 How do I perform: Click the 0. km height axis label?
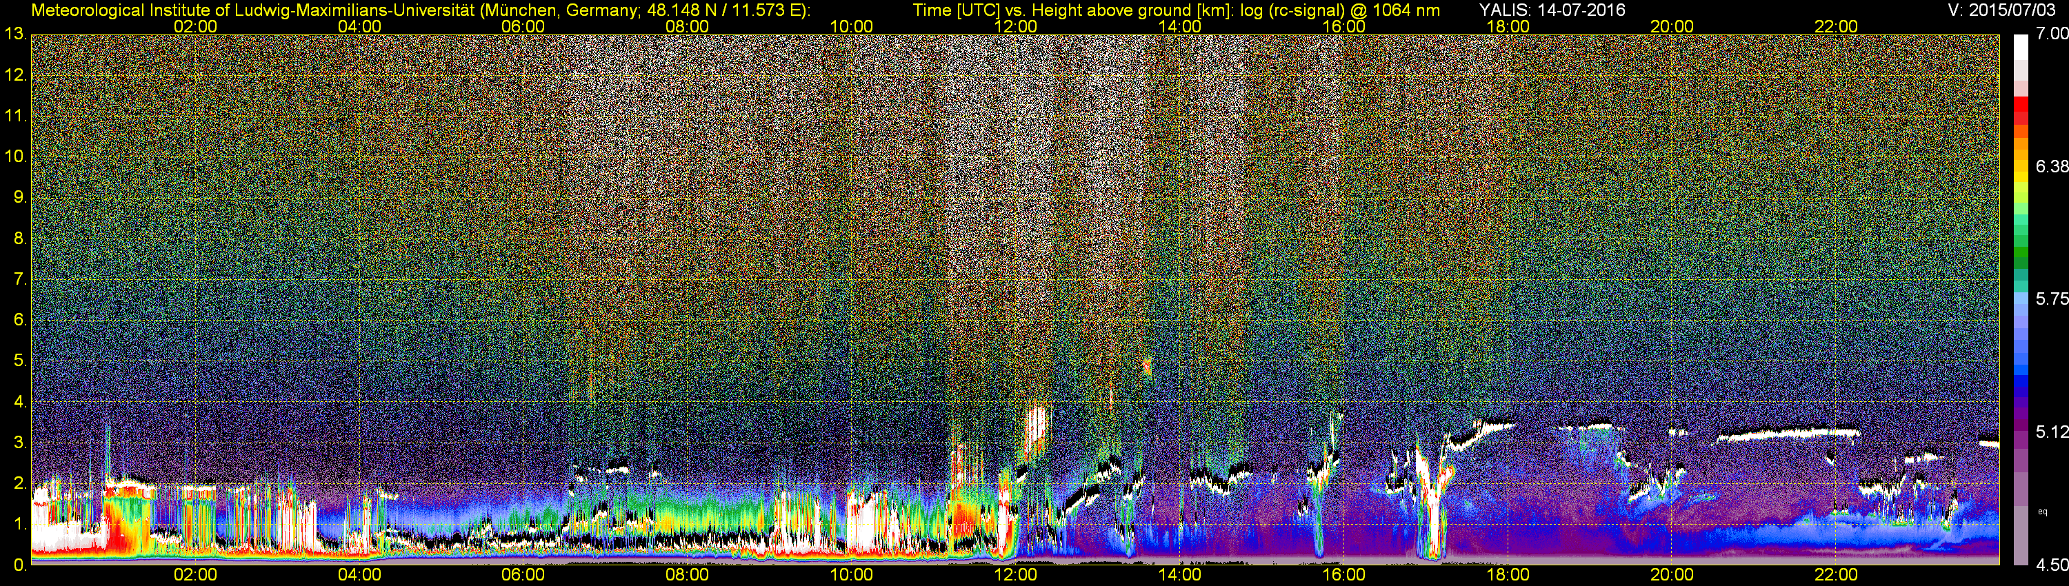(x=20, y=565)
